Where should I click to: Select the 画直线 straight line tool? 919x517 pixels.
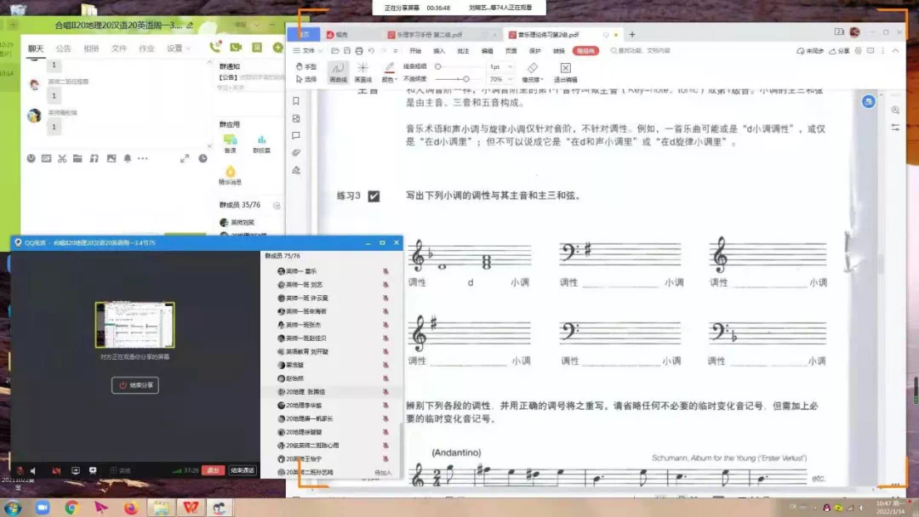coord(362,71)
